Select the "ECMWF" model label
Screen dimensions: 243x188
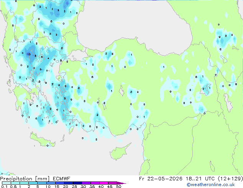click(x=62, y=179)
